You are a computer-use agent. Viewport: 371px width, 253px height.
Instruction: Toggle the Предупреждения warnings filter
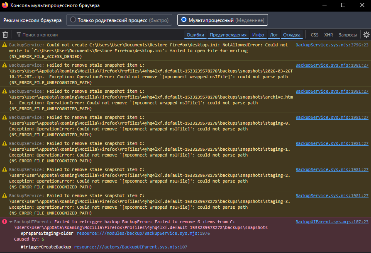228,35
